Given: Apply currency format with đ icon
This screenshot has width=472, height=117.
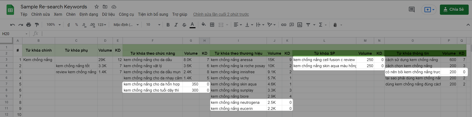Looking at the screenshot, I should pyautogui.click(x=69, y=25).
